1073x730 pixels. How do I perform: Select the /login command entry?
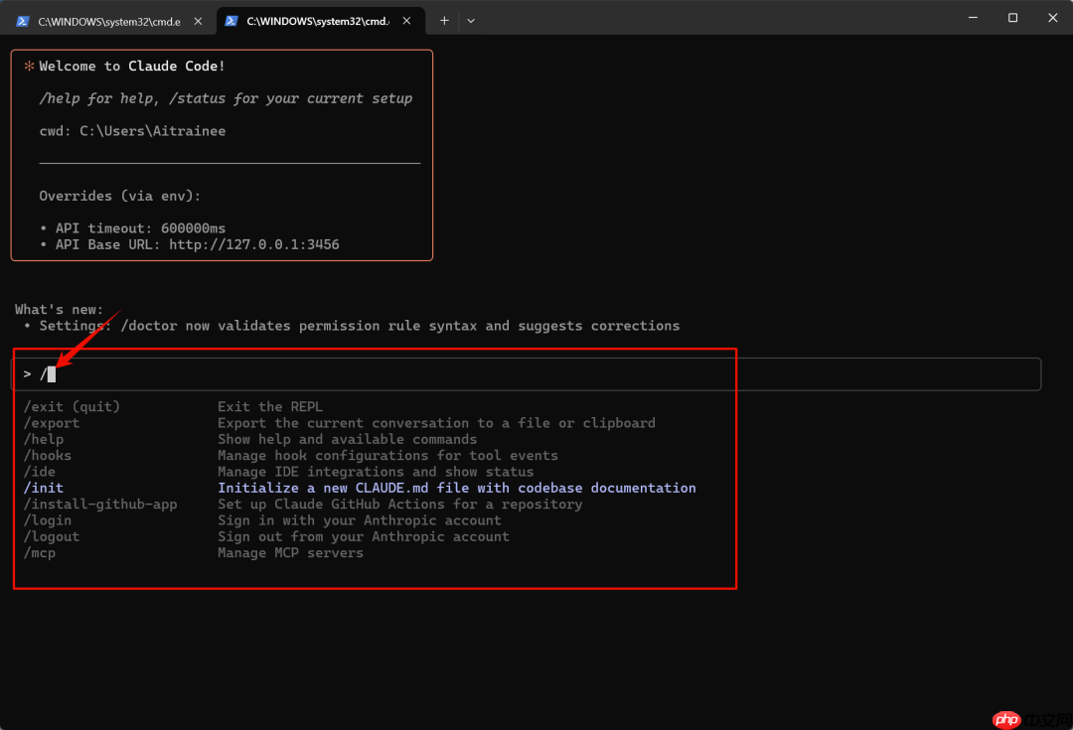tap(48, 519)
